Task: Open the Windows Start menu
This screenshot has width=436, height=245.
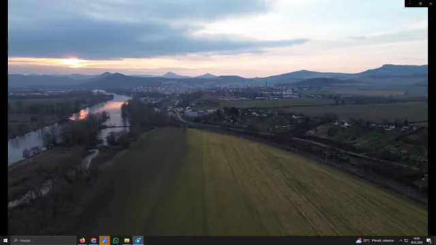Action: point(5,240)
